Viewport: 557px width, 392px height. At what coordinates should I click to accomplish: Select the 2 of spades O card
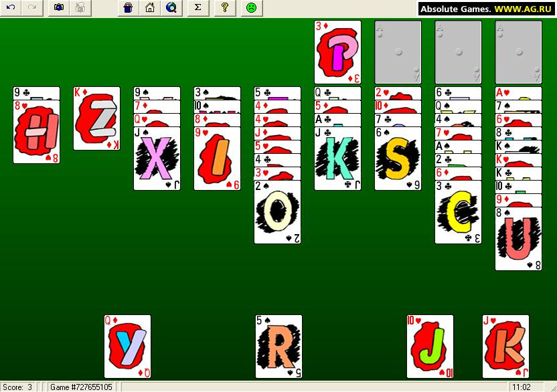(x=277, y=212)
